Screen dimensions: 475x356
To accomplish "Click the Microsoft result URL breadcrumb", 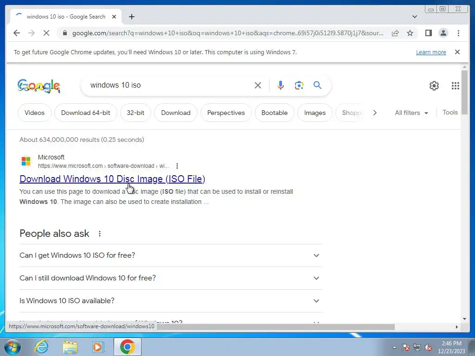I will coord(103,166).
